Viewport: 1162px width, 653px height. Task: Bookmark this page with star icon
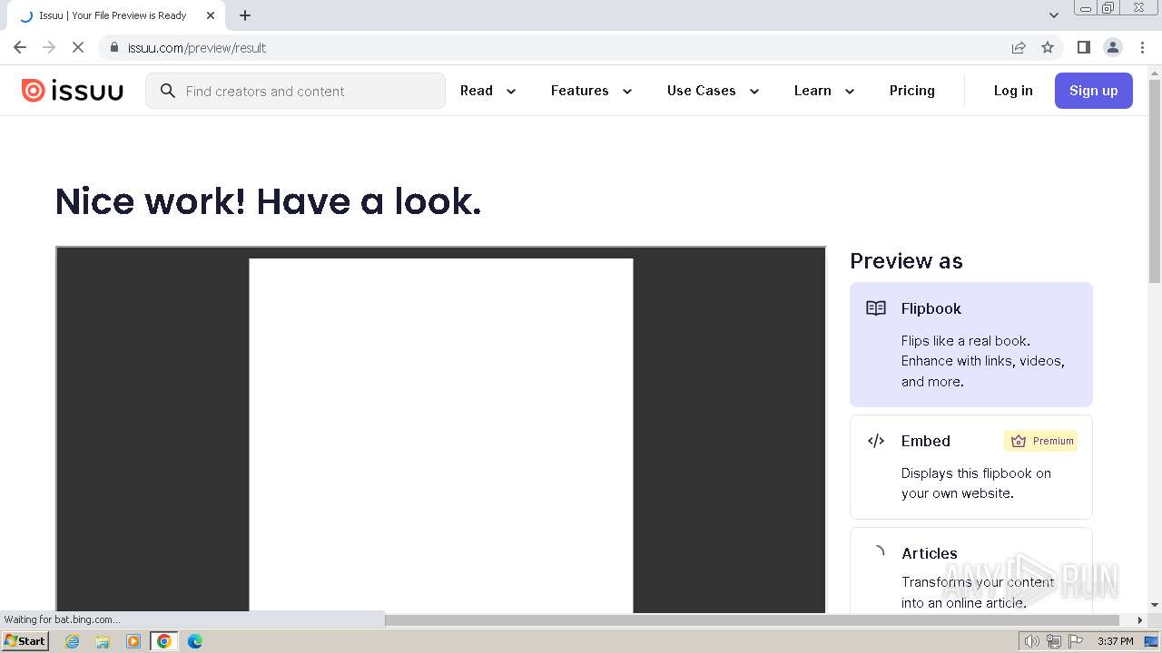(x=1048, y=47)
